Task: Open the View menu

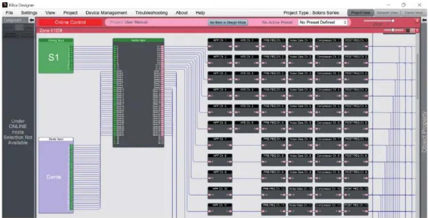Action: click(50, 13)
